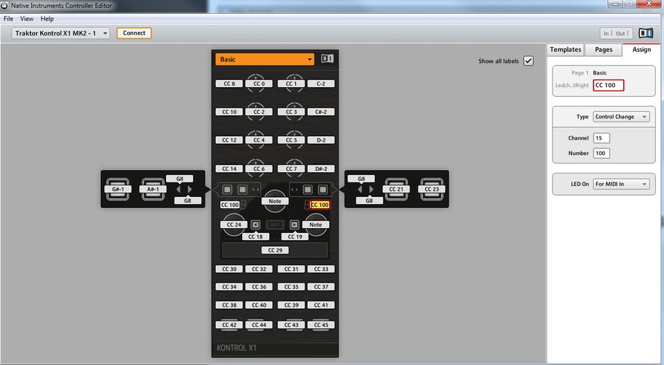
Task: Open the Basic template dropdown
Action: [x=265, y=59]
